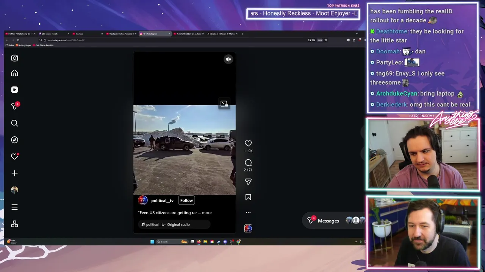Viewport: 485px width, 272px height.
Task: Switch to the first Ice Man tab
Action: (x=20, y=34)
